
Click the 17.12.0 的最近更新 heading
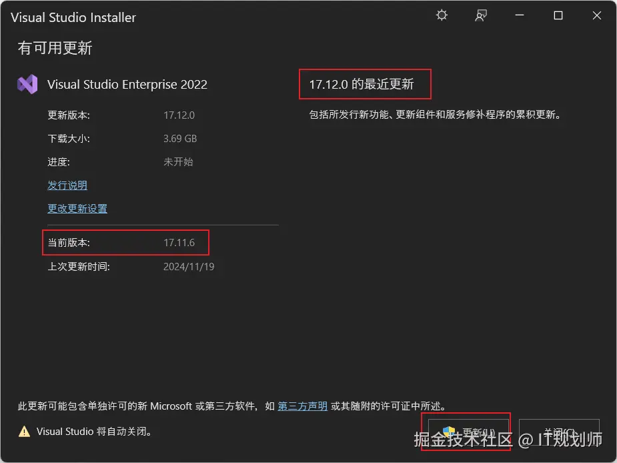pyautogui.click(x=362, y=84)
